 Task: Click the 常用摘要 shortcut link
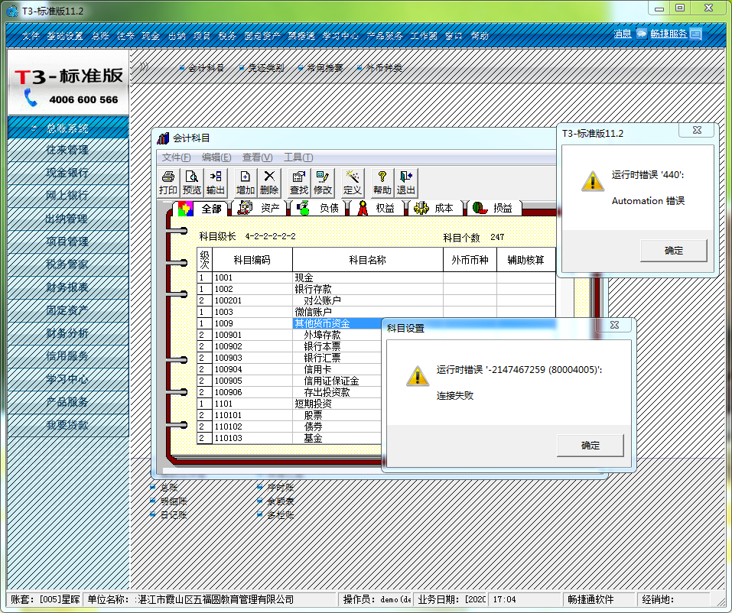325,68
